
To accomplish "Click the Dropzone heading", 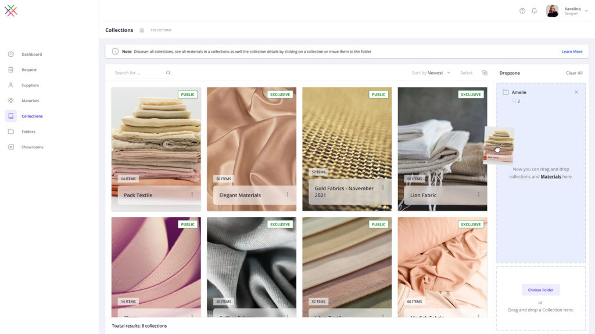I will pyautogui.click(x=510, y=73).
